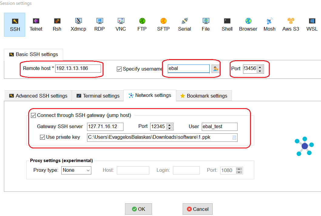This screenshot has height=216, width=321.
Task: Open the Proxy type dropdown
Action: click(76, 170)
